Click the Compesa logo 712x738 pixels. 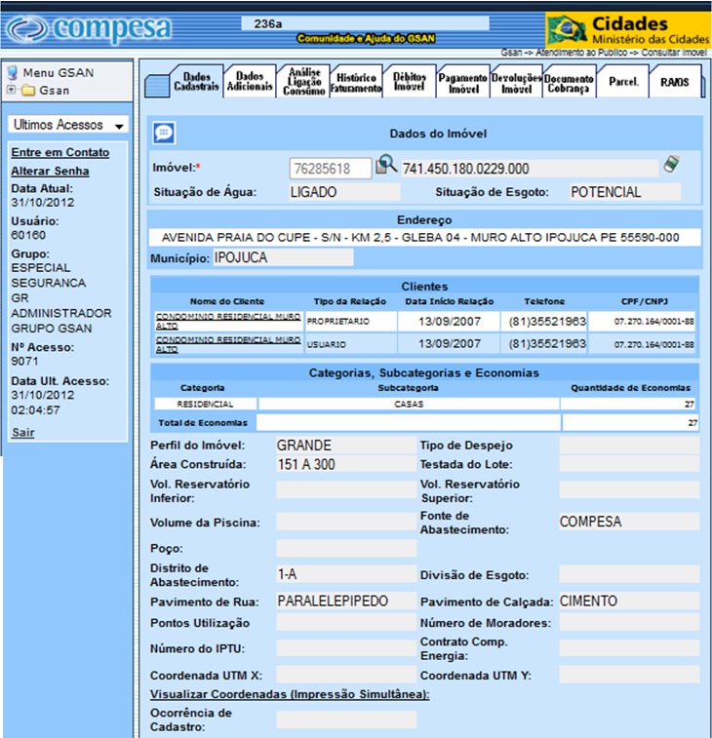88,29
